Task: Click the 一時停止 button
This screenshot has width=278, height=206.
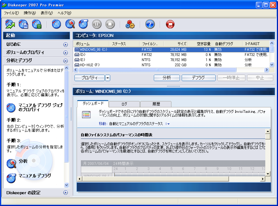Action: (231, 78)
